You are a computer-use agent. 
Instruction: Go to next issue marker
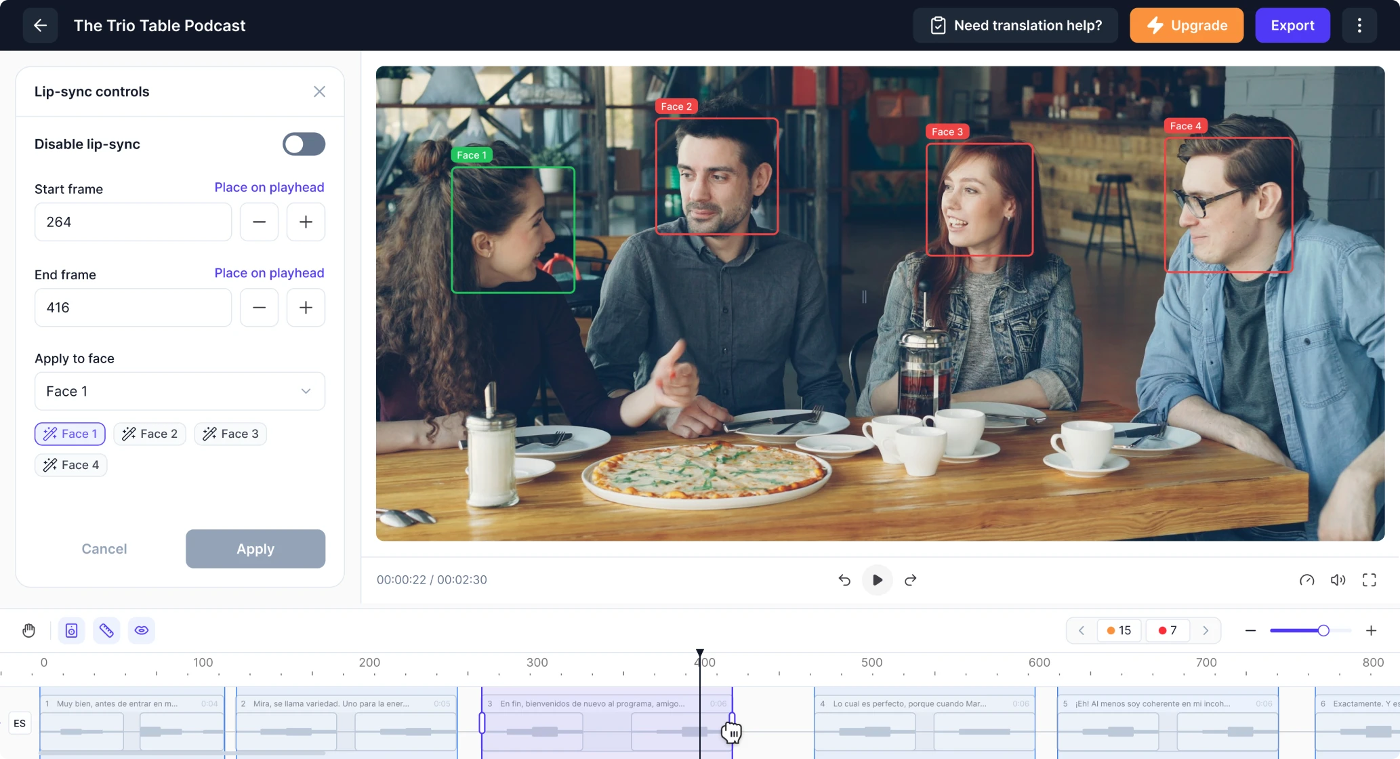(1206, 630)
